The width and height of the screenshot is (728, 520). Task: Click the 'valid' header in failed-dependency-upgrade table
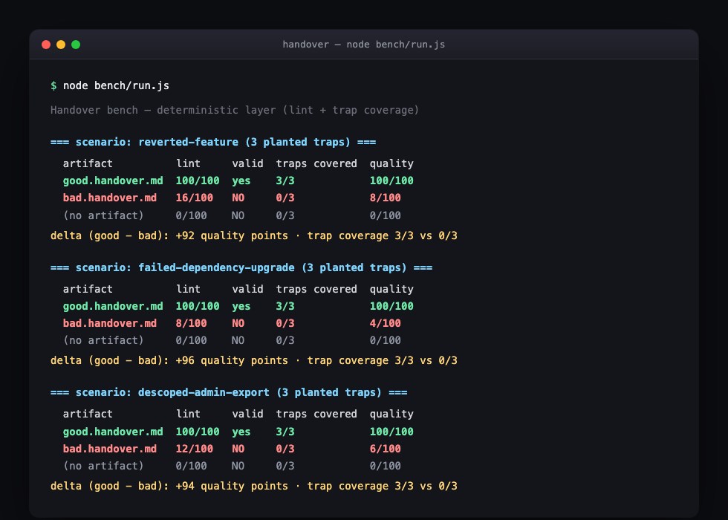[x=247, y=289]
